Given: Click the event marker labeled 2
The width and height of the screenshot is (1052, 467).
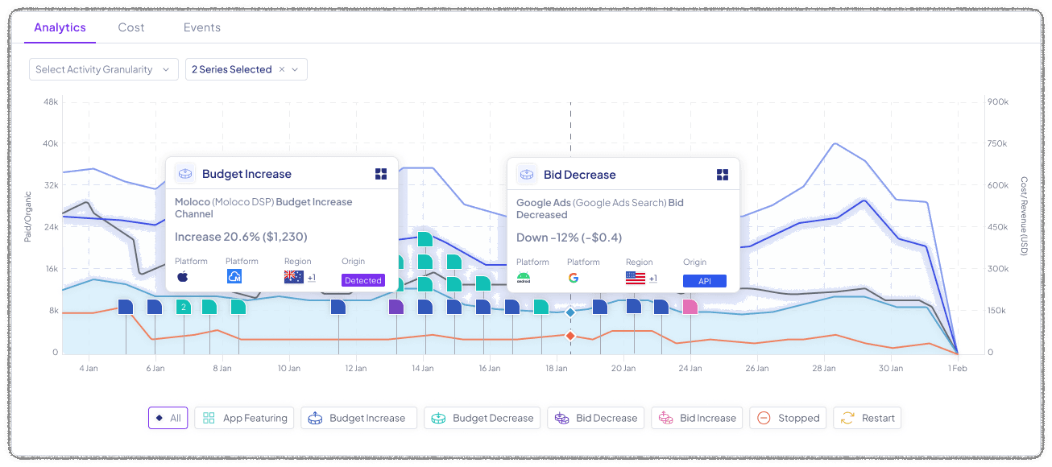Looking at the screenshot, I should [x=184, y=307].
